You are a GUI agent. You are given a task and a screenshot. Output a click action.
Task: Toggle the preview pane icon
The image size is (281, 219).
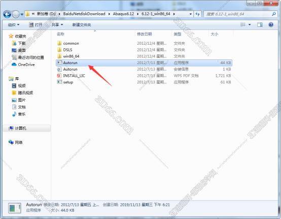(x=260, y=24)
